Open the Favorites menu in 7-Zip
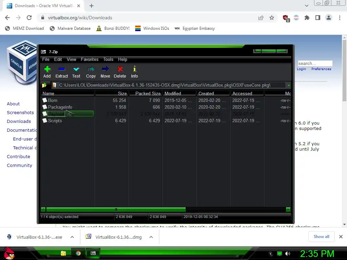This screenshot has height=260, width=347. point(89,60)
